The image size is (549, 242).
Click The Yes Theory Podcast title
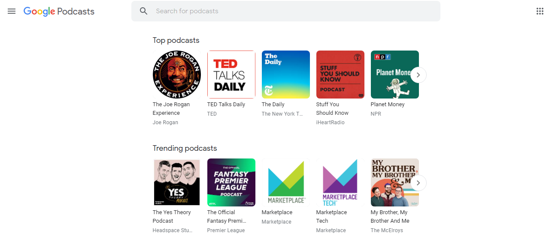pos(172,217)
